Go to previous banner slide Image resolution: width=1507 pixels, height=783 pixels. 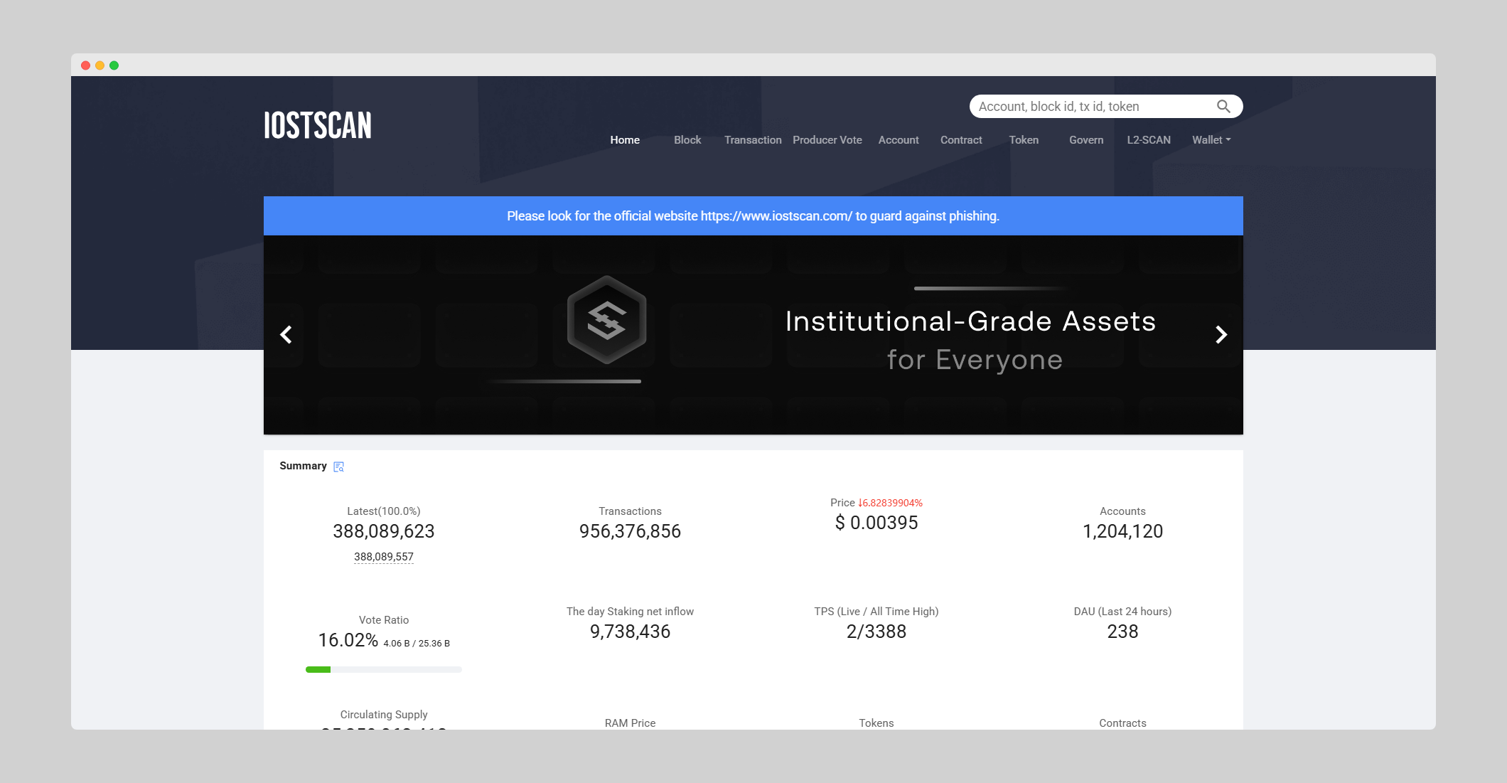click(x=286, y=335)
